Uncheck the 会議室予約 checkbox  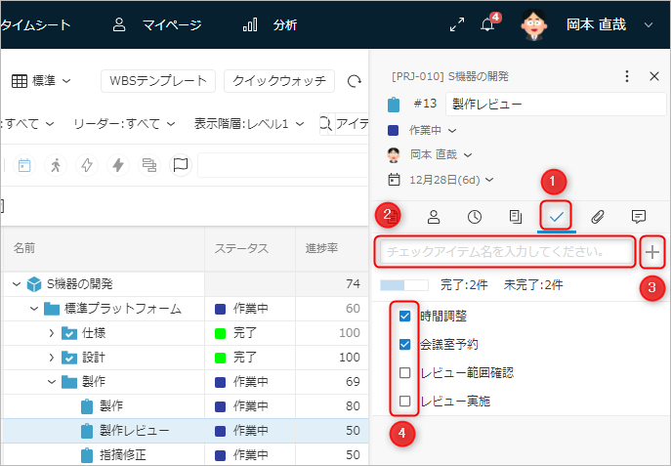[404, 345]
